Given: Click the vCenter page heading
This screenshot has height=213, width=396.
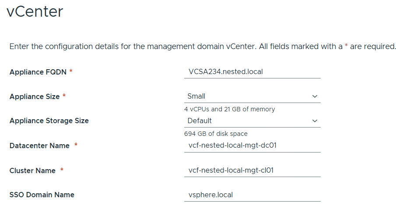Looking at the screenshot, I should click(35, 11).
